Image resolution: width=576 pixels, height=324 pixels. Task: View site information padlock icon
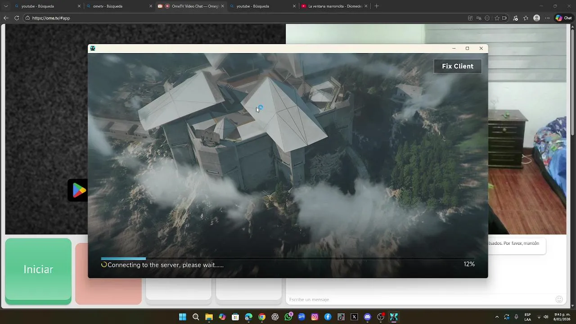(27, 18)
